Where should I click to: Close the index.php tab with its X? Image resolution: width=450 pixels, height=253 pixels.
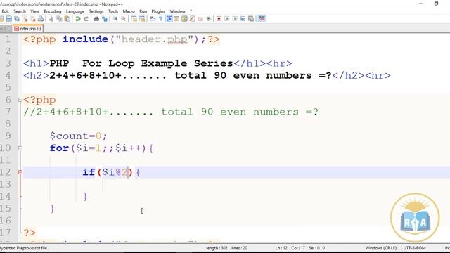(x=39, y=28)
